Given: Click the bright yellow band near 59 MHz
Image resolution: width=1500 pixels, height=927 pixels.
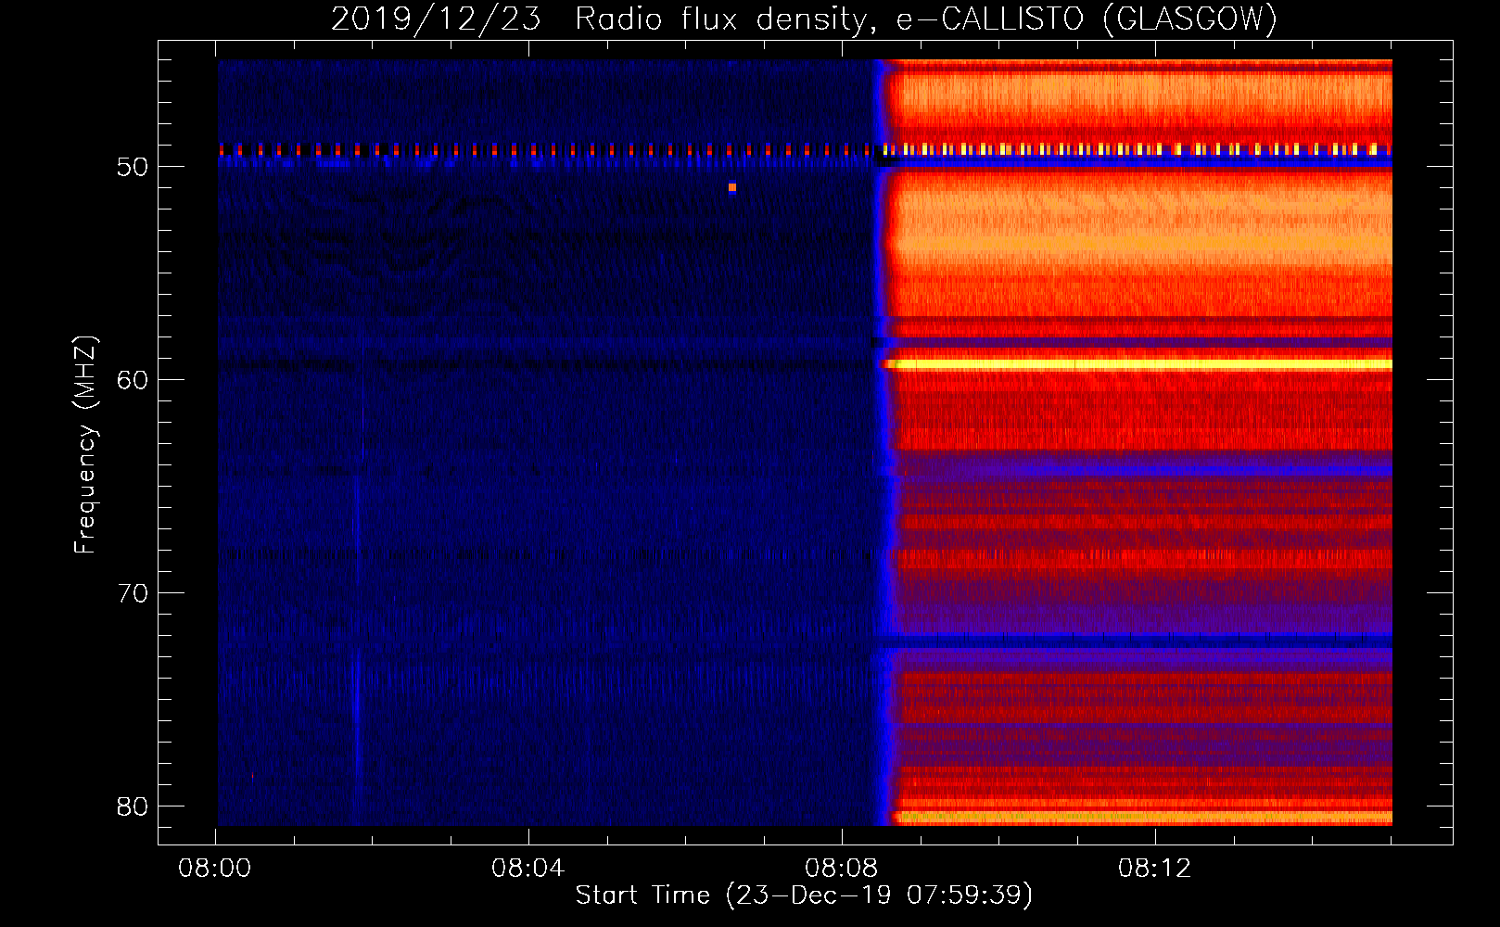Looking at the screenshot, I should (x=1138, y=364).
